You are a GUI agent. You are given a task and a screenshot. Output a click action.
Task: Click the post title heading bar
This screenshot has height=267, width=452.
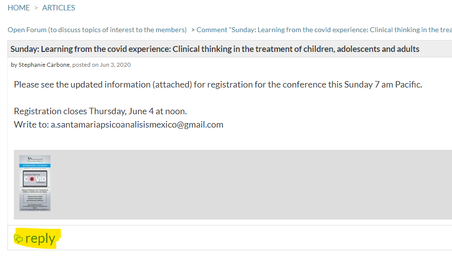230,49
